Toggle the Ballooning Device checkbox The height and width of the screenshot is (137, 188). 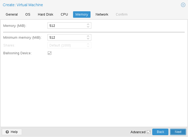point(49,53)
